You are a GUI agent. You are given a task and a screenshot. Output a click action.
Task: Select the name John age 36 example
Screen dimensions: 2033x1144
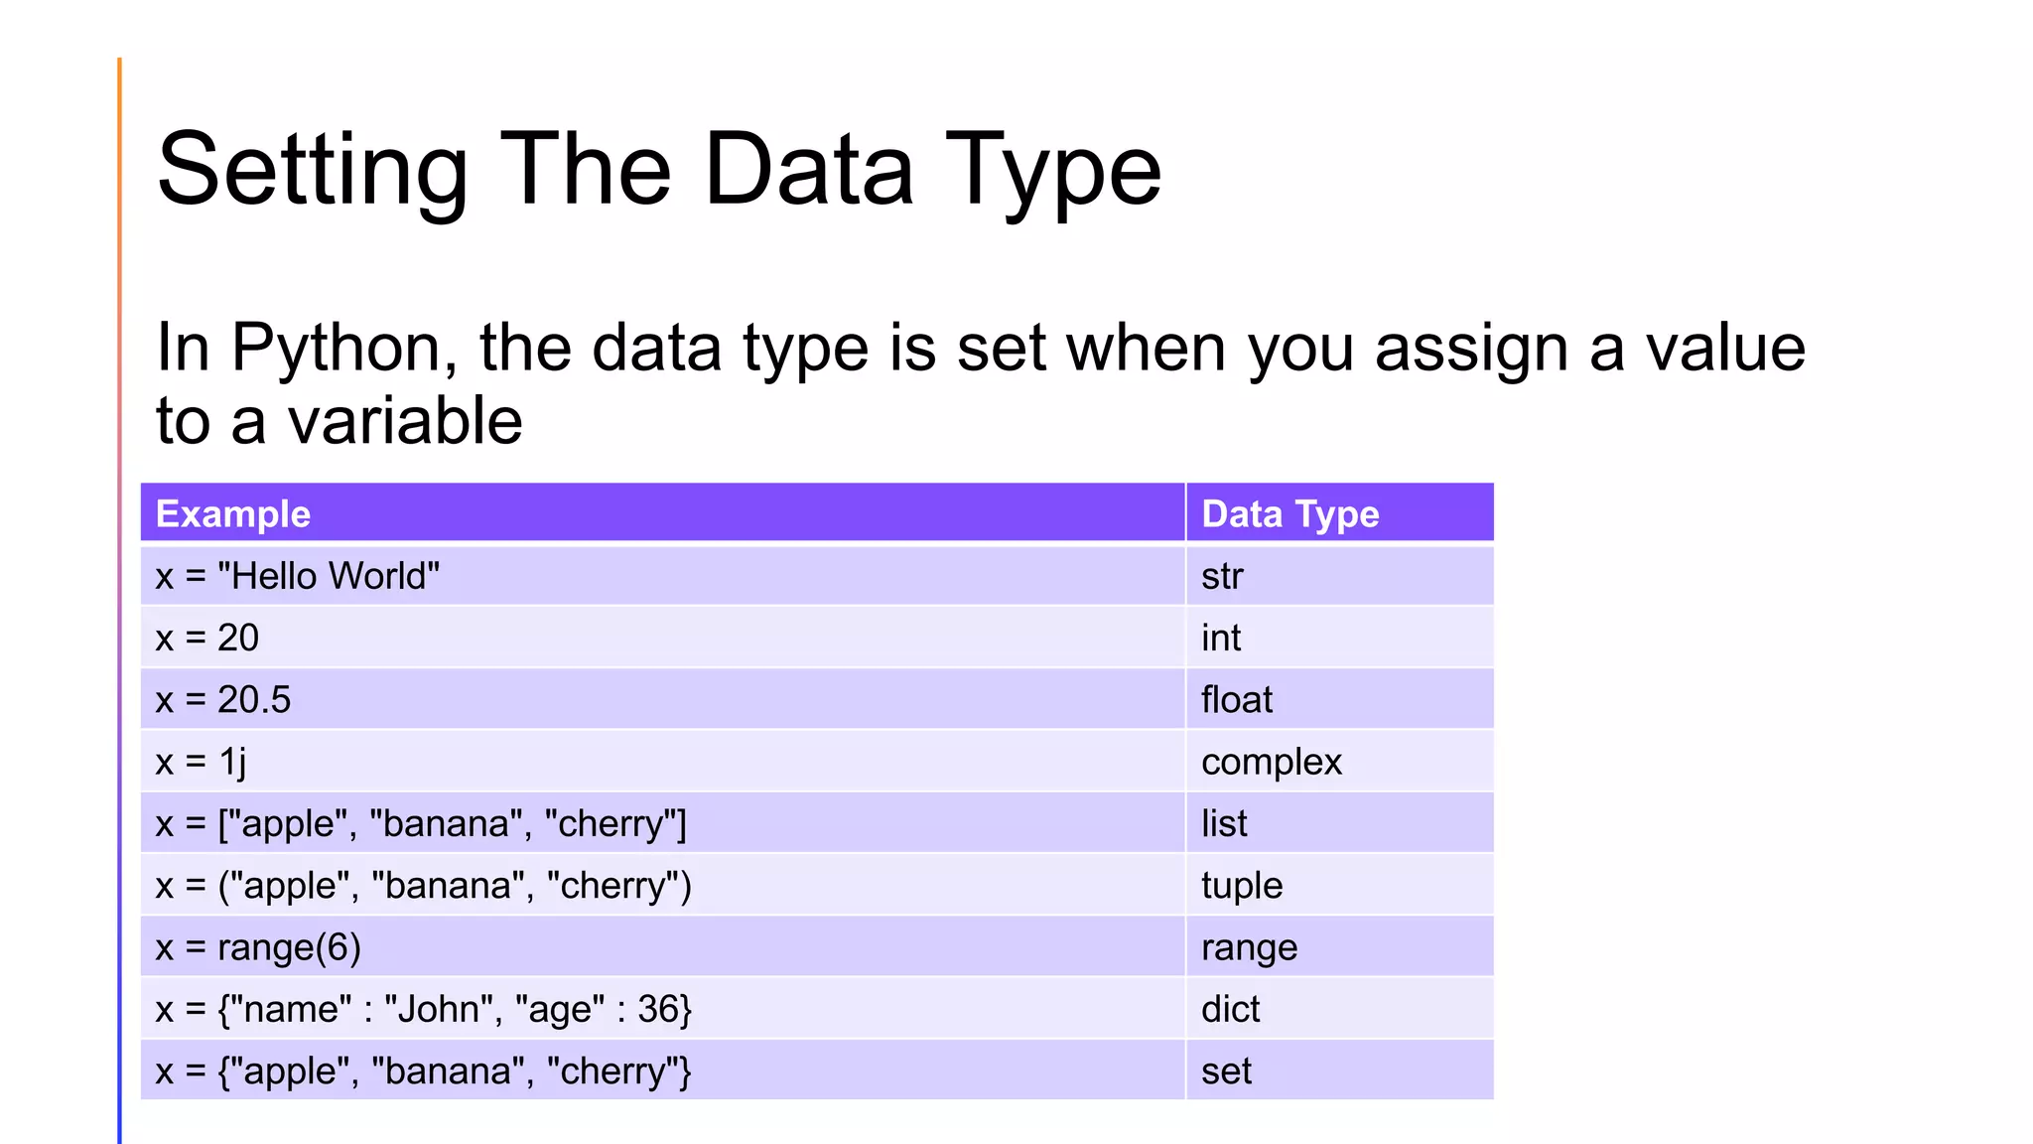(x=663, y=1008)
